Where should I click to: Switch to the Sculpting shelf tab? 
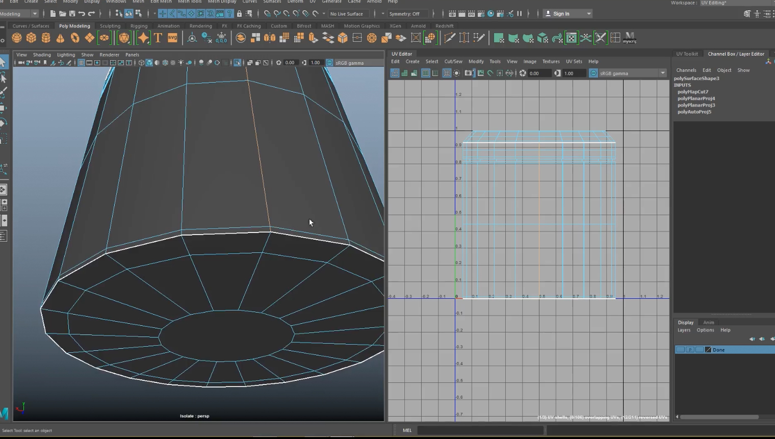(110, 26)
